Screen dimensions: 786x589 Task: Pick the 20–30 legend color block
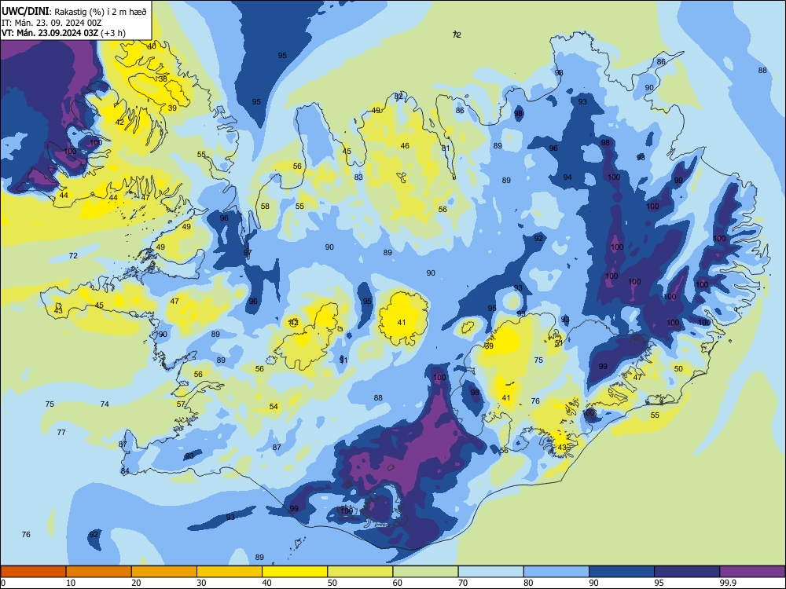tap(164, 572)
